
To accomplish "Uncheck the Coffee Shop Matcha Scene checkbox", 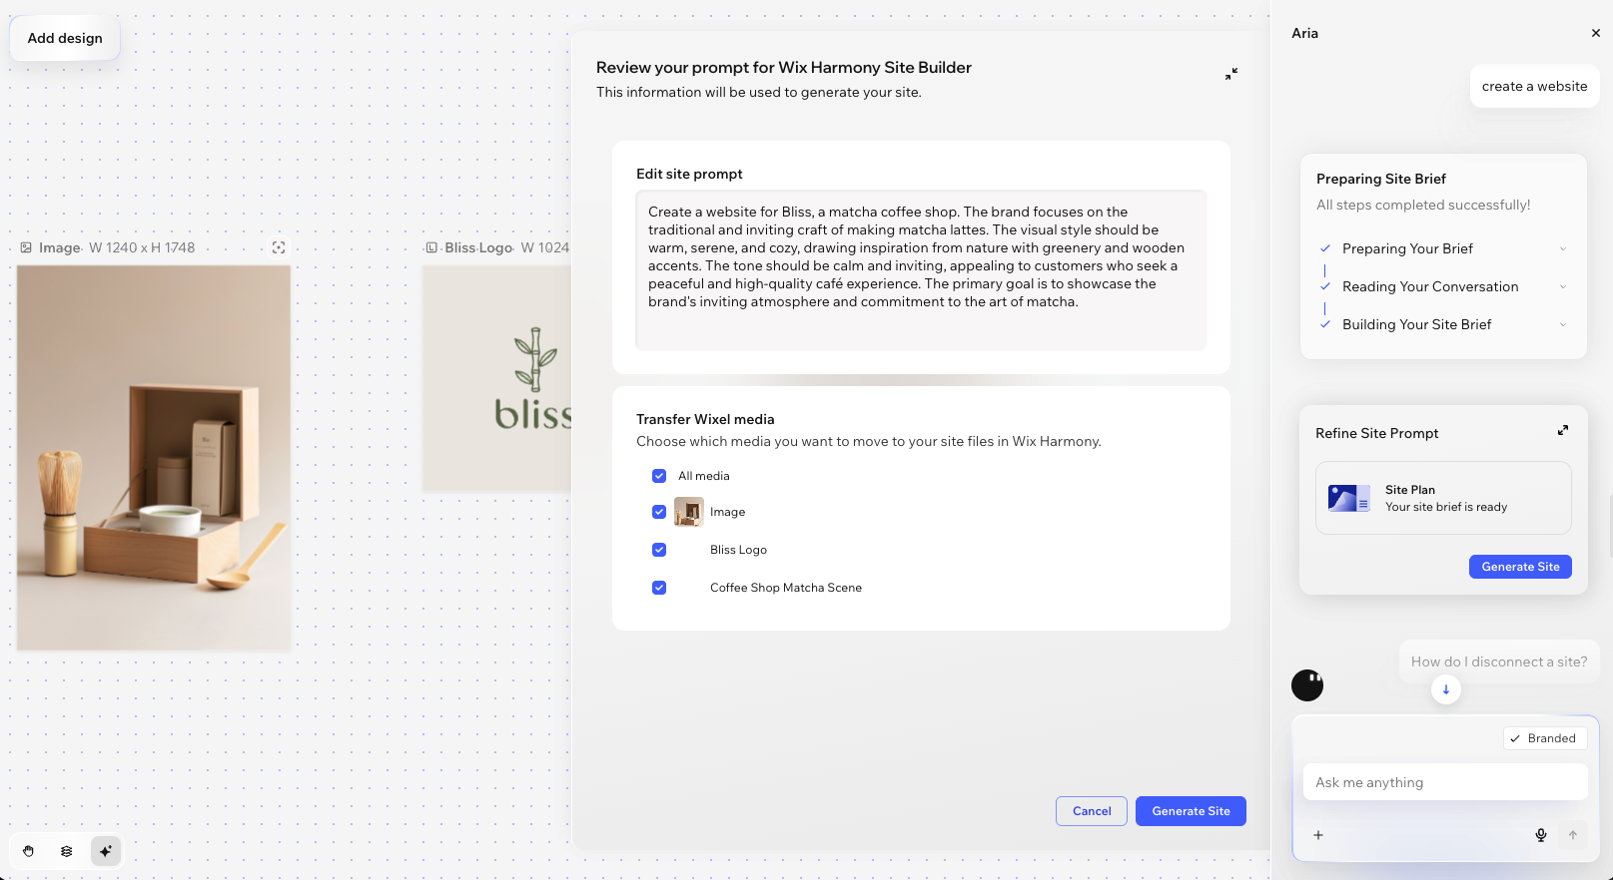I will [659, 588].
